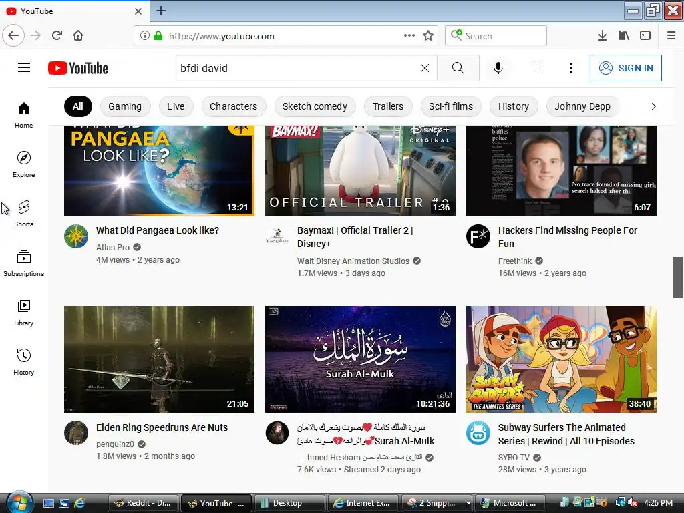Viewport: 684px width, 513px height.
Task: Switch to Internet Explorer taskbar window
Action: [363, 503]
